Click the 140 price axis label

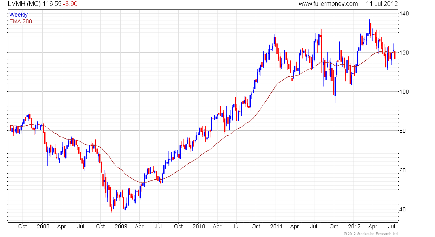click(404, 13)
